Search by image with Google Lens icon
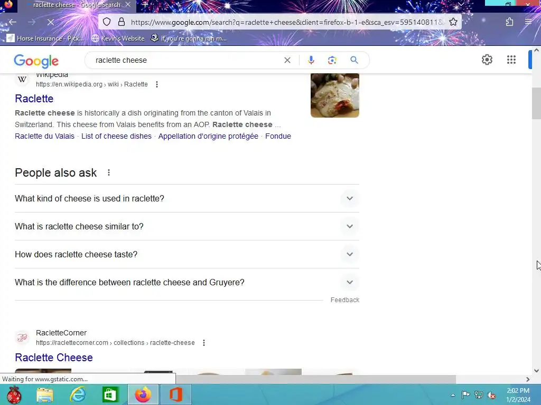 [332, 60]
